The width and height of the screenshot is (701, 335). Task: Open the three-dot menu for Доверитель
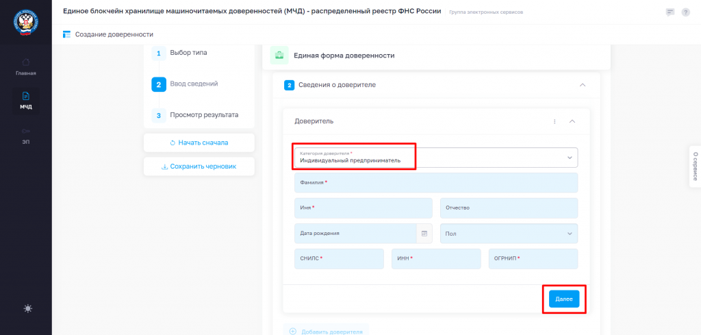(555, 121)
